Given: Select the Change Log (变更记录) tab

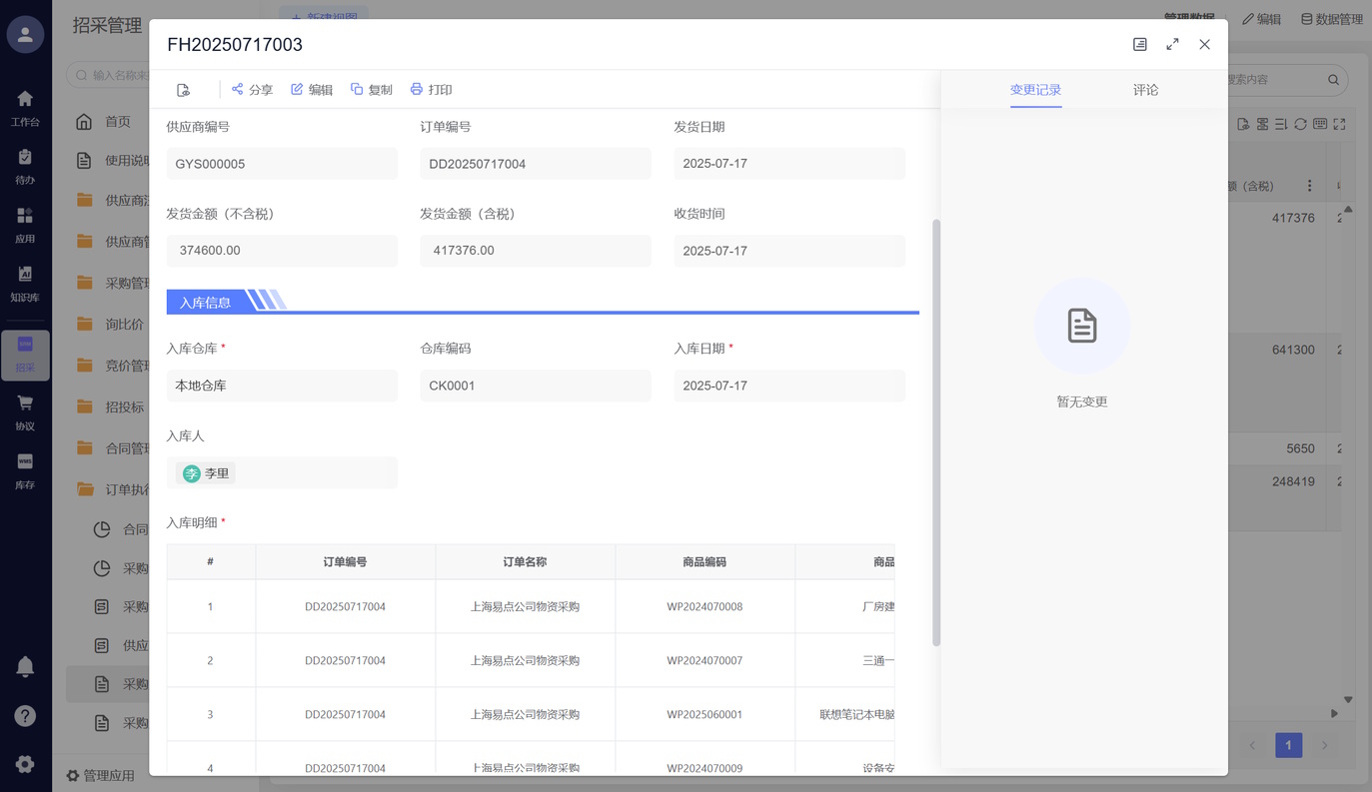Looking at the screenshot, I should [1035, 90].
